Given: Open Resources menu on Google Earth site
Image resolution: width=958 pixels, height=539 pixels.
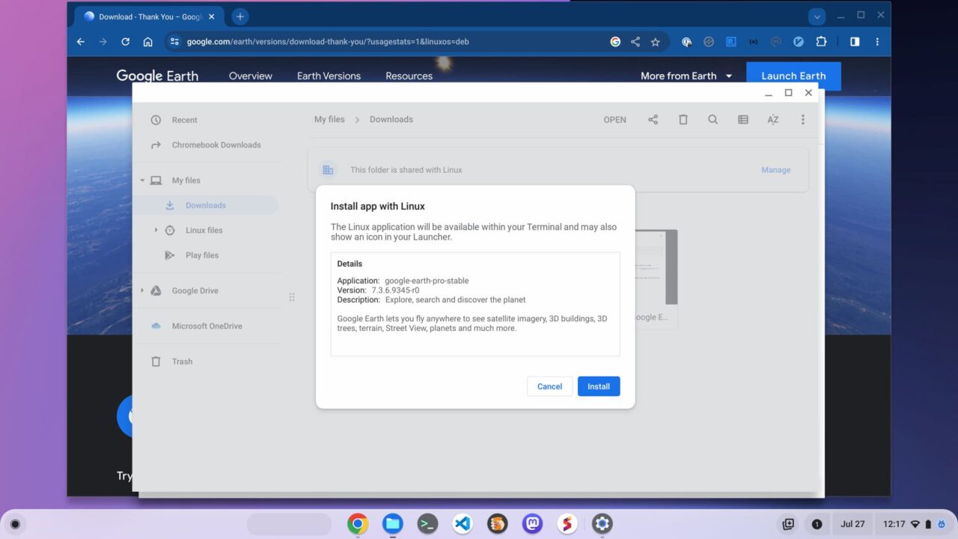Looking at the screenshot, I should (x=409, y=76).
